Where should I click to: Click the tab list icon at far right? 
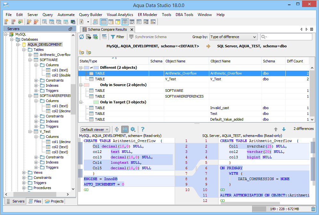click(x=311, y=29)
